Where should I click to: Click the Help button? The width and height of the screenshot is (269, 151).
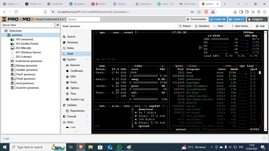click(260, 26)
